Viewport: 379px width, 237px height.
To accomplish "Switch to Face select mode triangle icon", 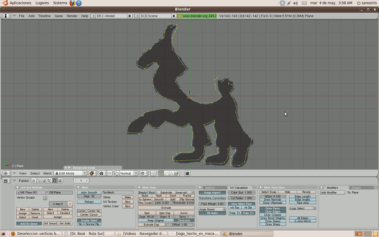I will click(172, 173).
